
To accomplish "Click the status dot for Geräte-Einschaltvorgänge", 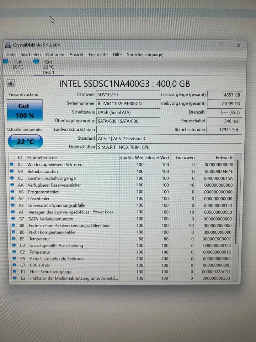I will [12, 178].
